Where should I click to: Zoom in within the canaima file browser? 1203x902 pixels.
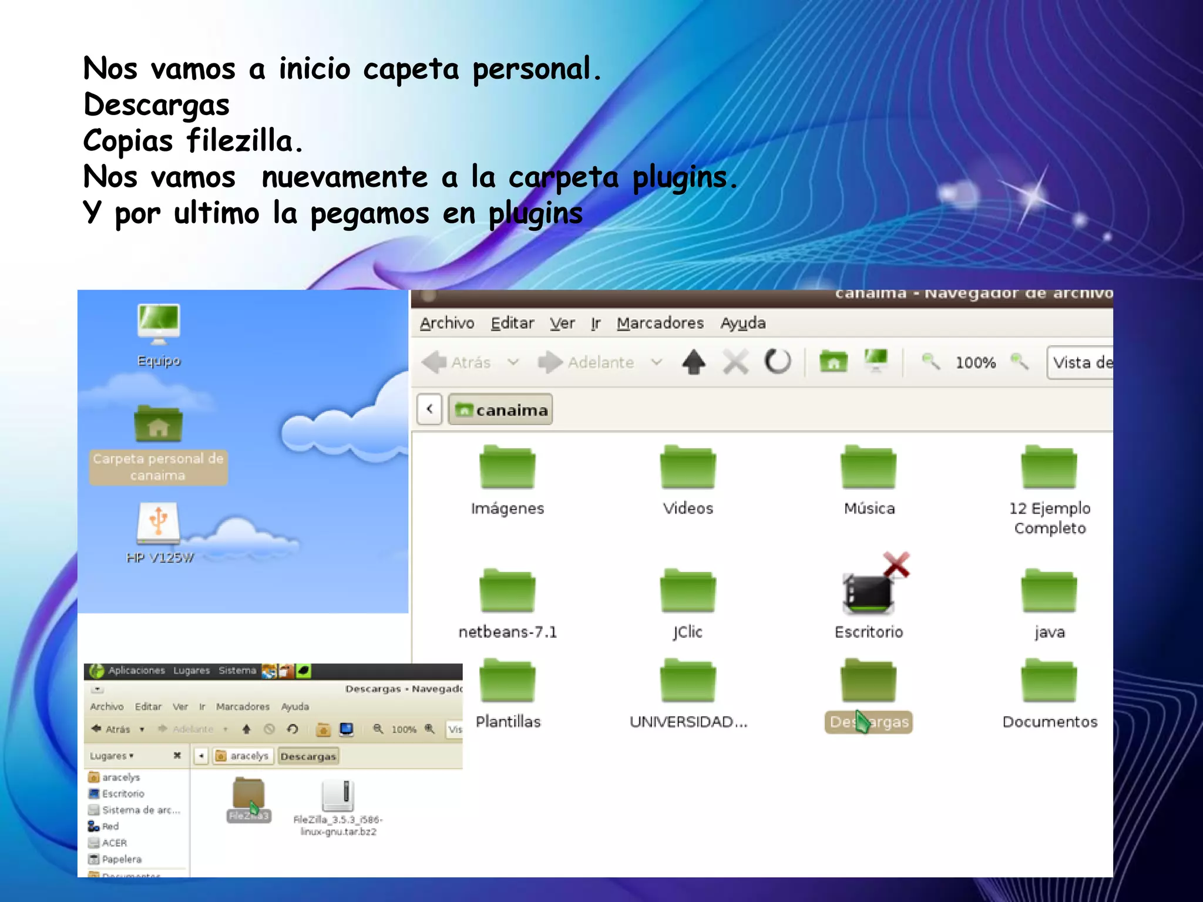pyautogui.click(x=1019, y=362)
